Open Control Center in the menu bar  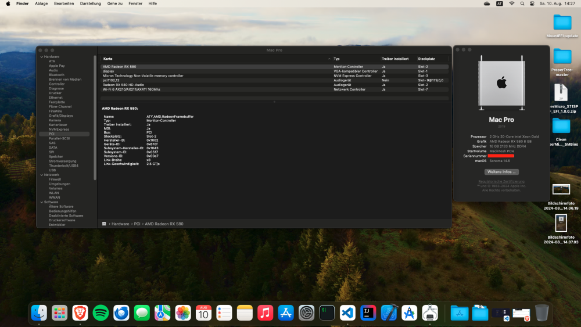click(x=532, y=3)
